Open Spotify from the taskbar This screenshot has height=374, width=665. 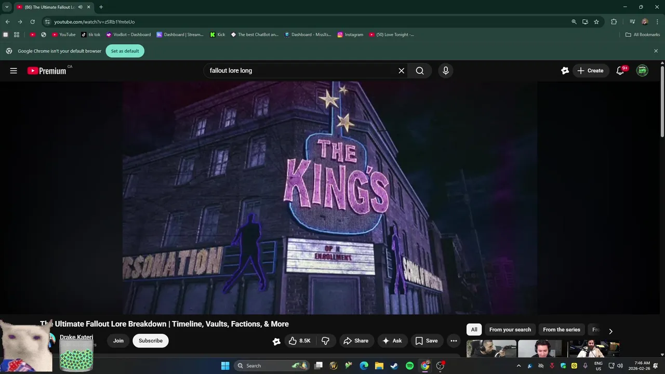pyautogui.click(x=409, y=366)
